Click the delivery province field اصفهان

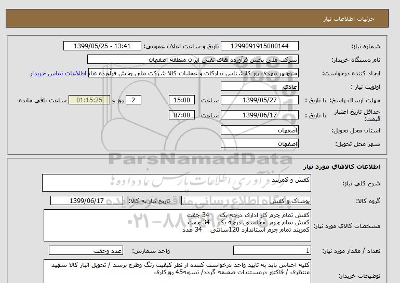pos(259,130)
